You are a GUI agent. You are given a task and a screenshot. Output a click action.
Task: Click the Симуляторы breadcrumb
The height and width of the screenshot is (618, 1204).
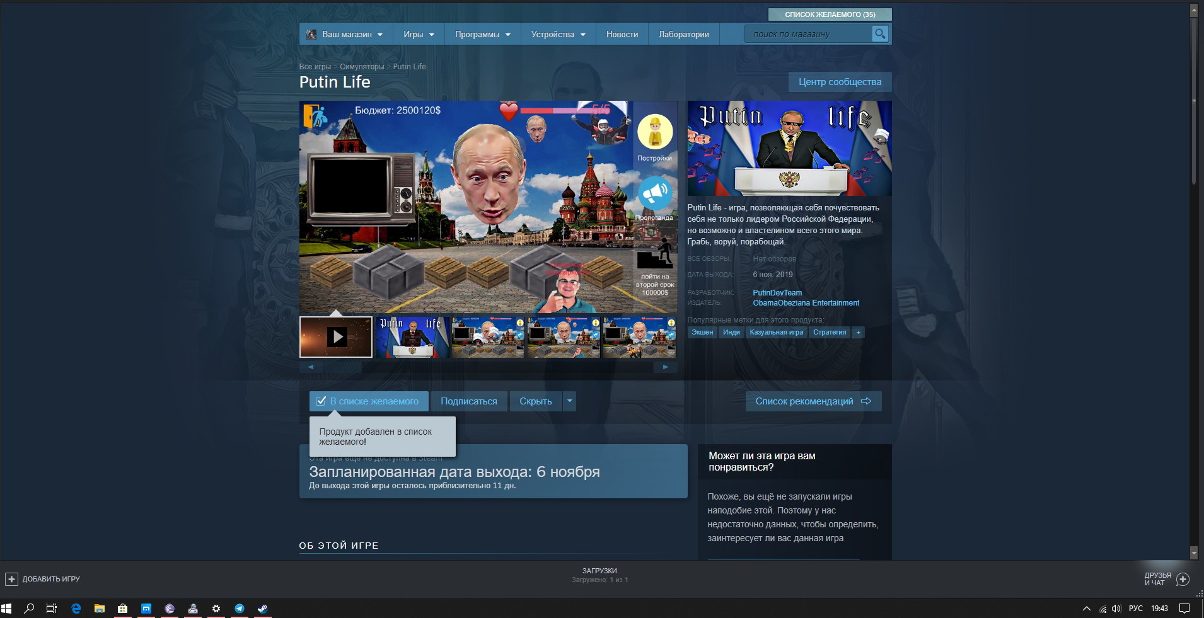362,67
